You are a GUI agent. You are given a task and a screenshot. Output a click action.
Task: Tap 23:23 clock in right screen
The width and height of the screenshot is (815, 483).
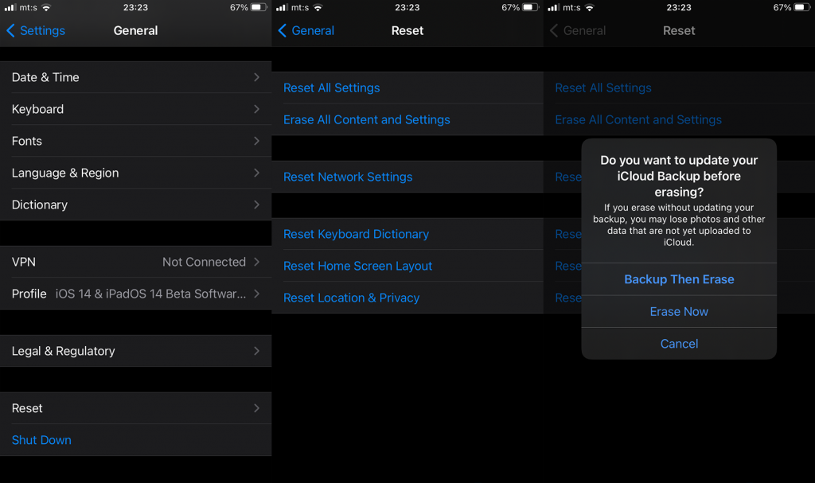tap(679, 7)
